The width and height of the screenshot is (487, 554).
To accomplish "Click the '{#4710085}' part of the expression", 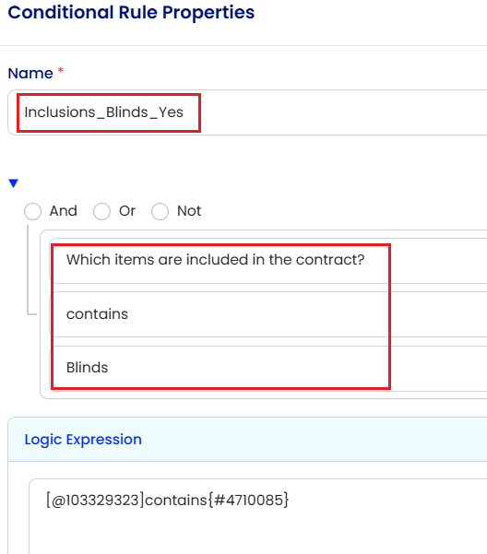I will (248, 500).
